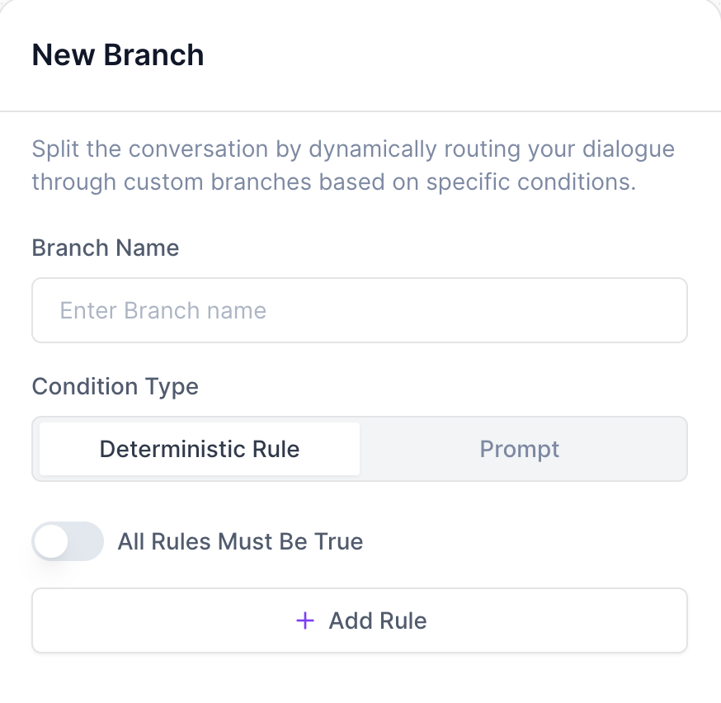Viewport: 721px width, 703px height.
Task: Click the 'Enter Branch name' placeholder text
Action: click(163, 310)
